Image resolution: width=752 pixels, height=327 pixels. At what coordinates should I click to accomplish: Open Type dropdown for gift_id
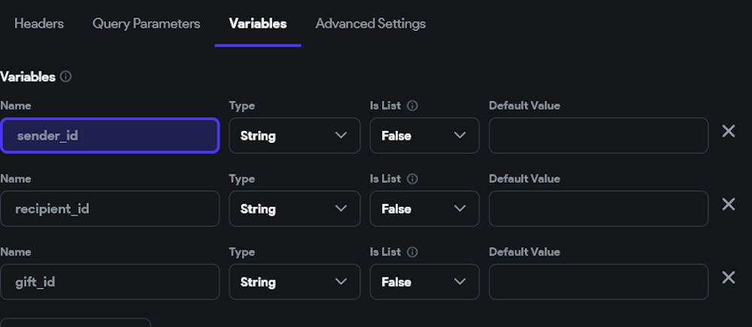(x=294, y=282)
